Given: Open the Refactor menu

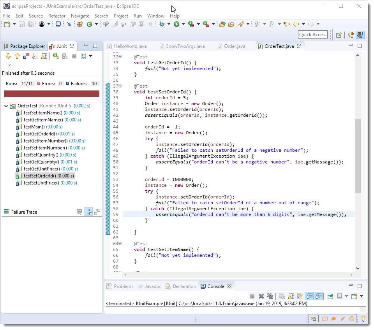Looking at the screenshot, I should 57,16.
